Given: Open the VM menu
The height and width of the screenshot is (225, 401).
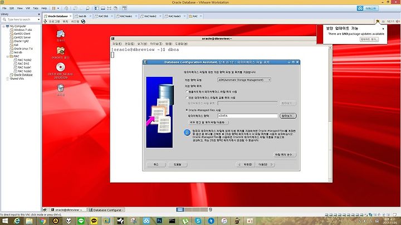Looking at the screenshot, I should (x=28, y=8).
